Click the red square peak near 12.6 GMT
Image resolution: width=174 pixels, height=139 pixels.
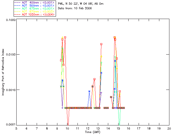tap(94, 79)
